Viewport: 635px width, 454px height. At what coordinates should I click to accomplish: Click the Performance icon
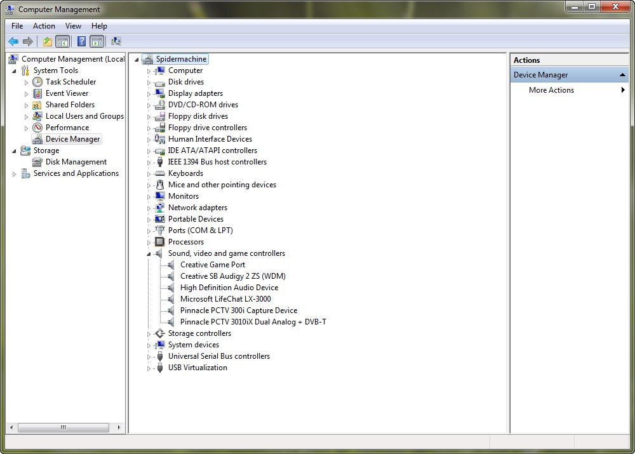[x=37, y=128]
